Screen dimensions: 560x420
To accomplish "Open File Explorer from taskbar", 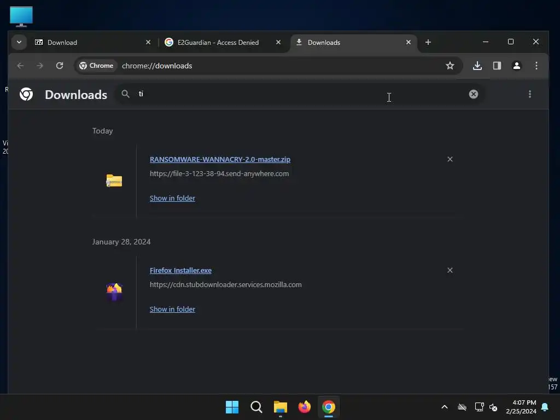I will [x=281, y=407].
